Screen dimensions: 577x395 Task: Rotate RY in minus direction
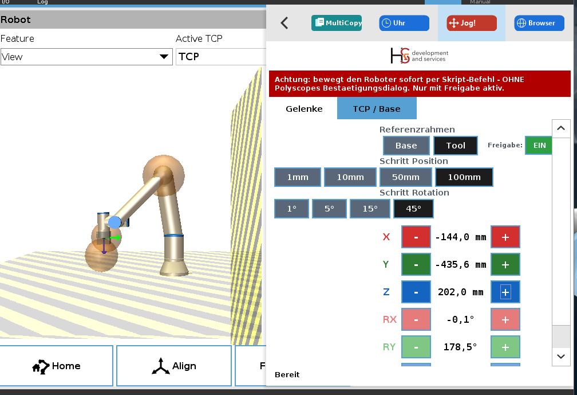(x=416, y=347)
